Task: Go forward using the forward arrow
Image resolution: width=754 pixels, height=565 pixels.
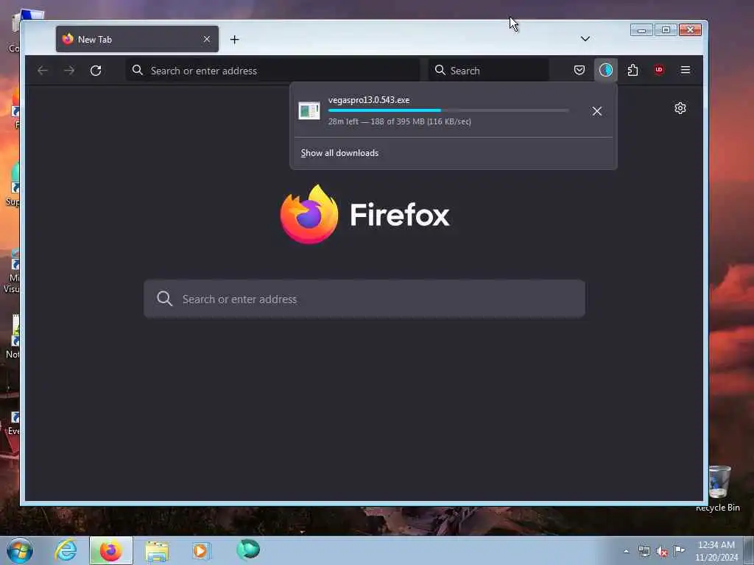Action: coord(69,71)
